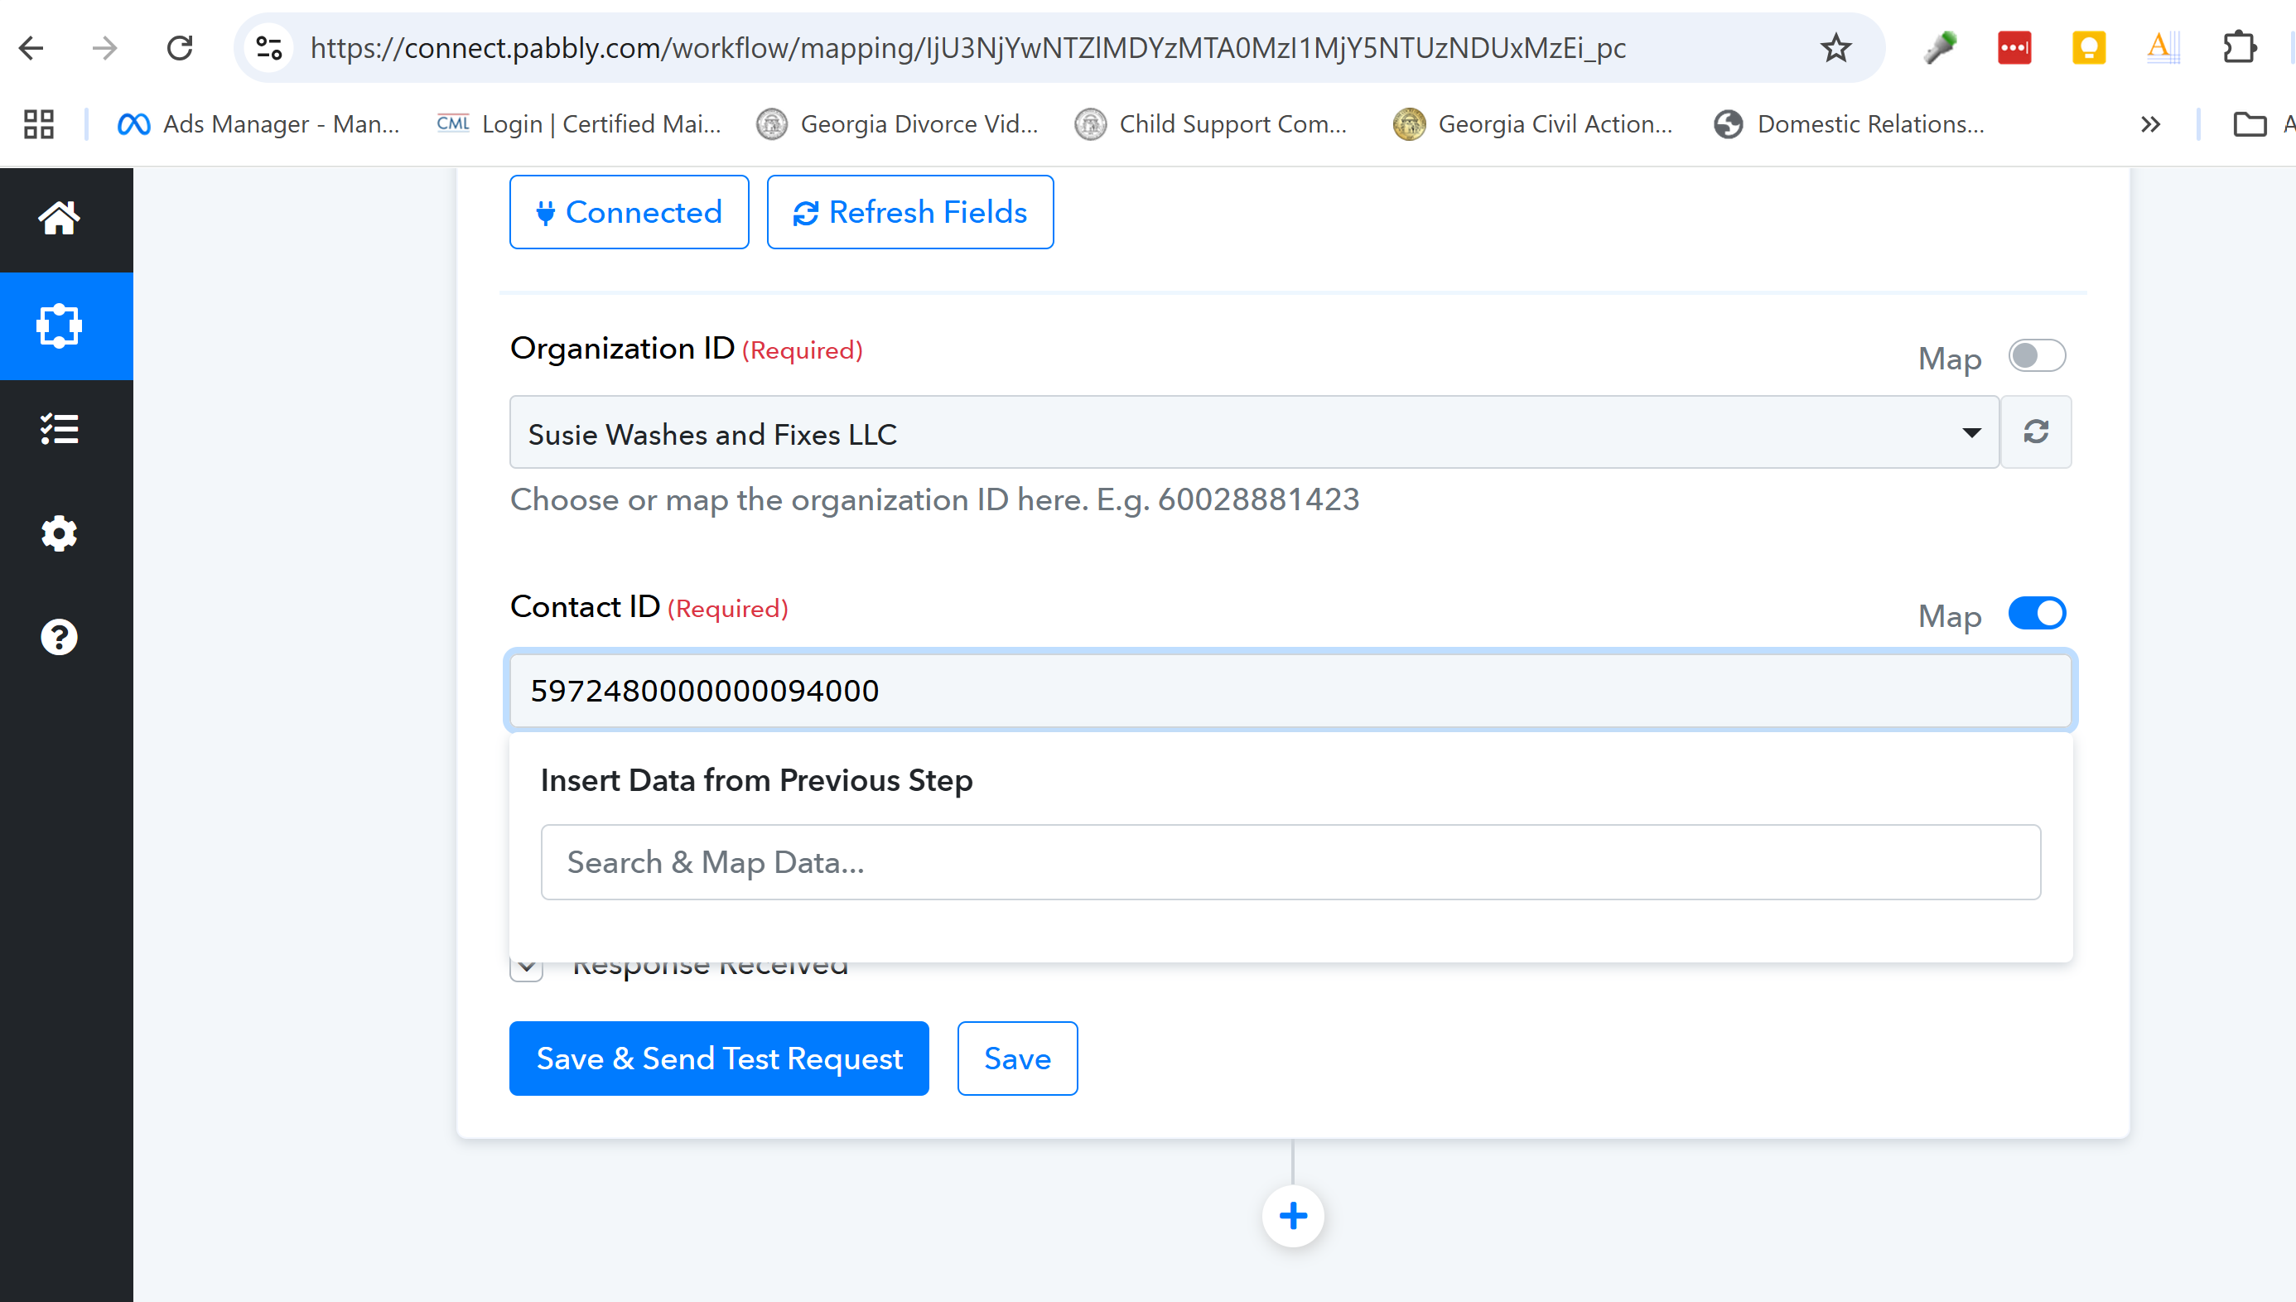Open the Ads Manager bookmark
The image size is (2296, 1302).
point(259,124)
